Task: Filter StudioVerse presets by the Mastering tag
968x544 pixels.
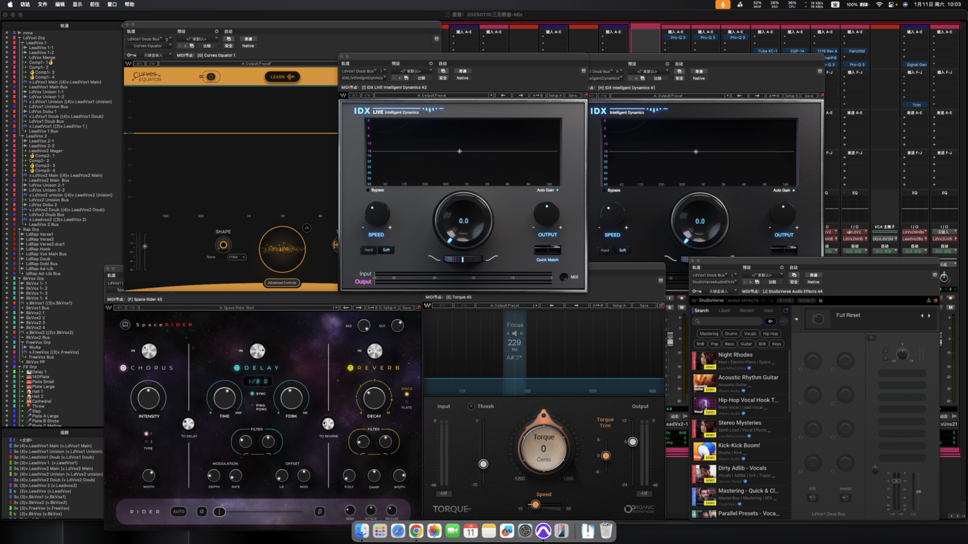Action: pos(709,334)
